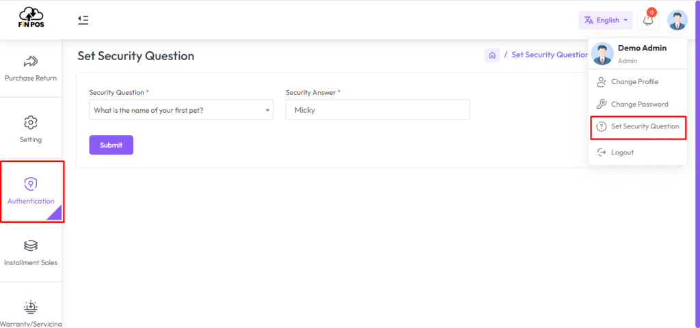700x328 pixels.
Task: Choose Change Password from the user menu
Action: click(637, 104)
